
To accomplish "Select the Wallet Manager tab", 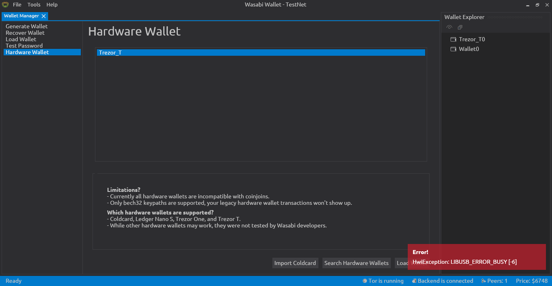I will [x=21, y=16].
